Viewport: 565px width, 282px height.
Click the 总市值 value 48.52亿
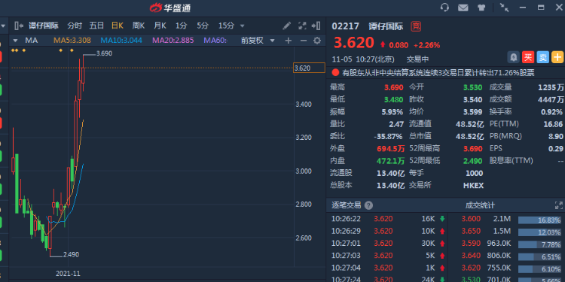pos(469,136)
